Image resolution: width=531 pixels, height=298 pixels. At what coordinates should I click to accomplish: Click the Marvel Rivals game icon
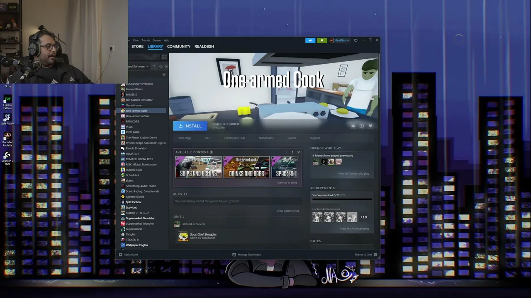coord(123,89)
